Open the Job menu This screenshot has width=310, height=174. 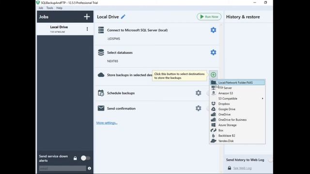pos(41,8)
